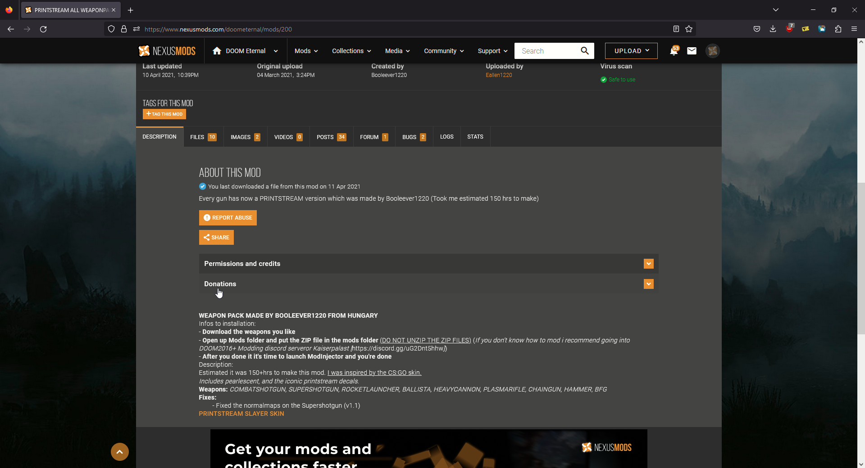Open the Collections menu

coord(351,51)
